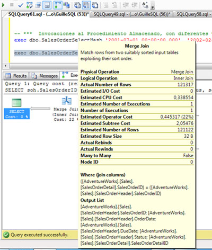The image size is (212, 250).
Task: Select the Merge Join operator icon
Action: pyautogui.click(x=67, y=101)
